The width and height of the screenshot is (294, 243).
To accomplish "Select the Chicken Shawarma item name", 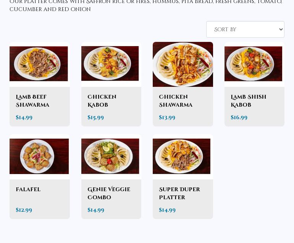I will (x=176, y=101).
